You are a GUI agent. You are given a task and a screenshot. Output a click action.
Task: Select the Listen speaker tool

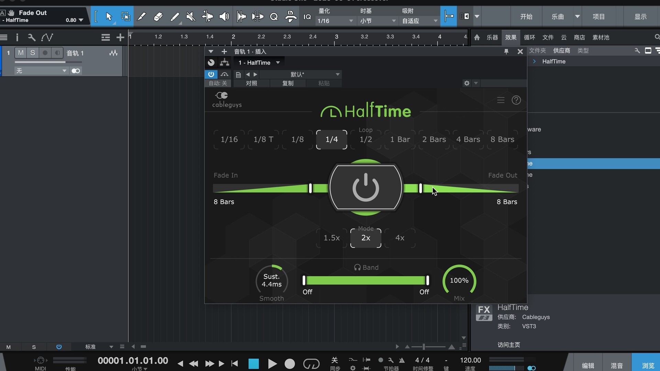click(x=224, y=16)
